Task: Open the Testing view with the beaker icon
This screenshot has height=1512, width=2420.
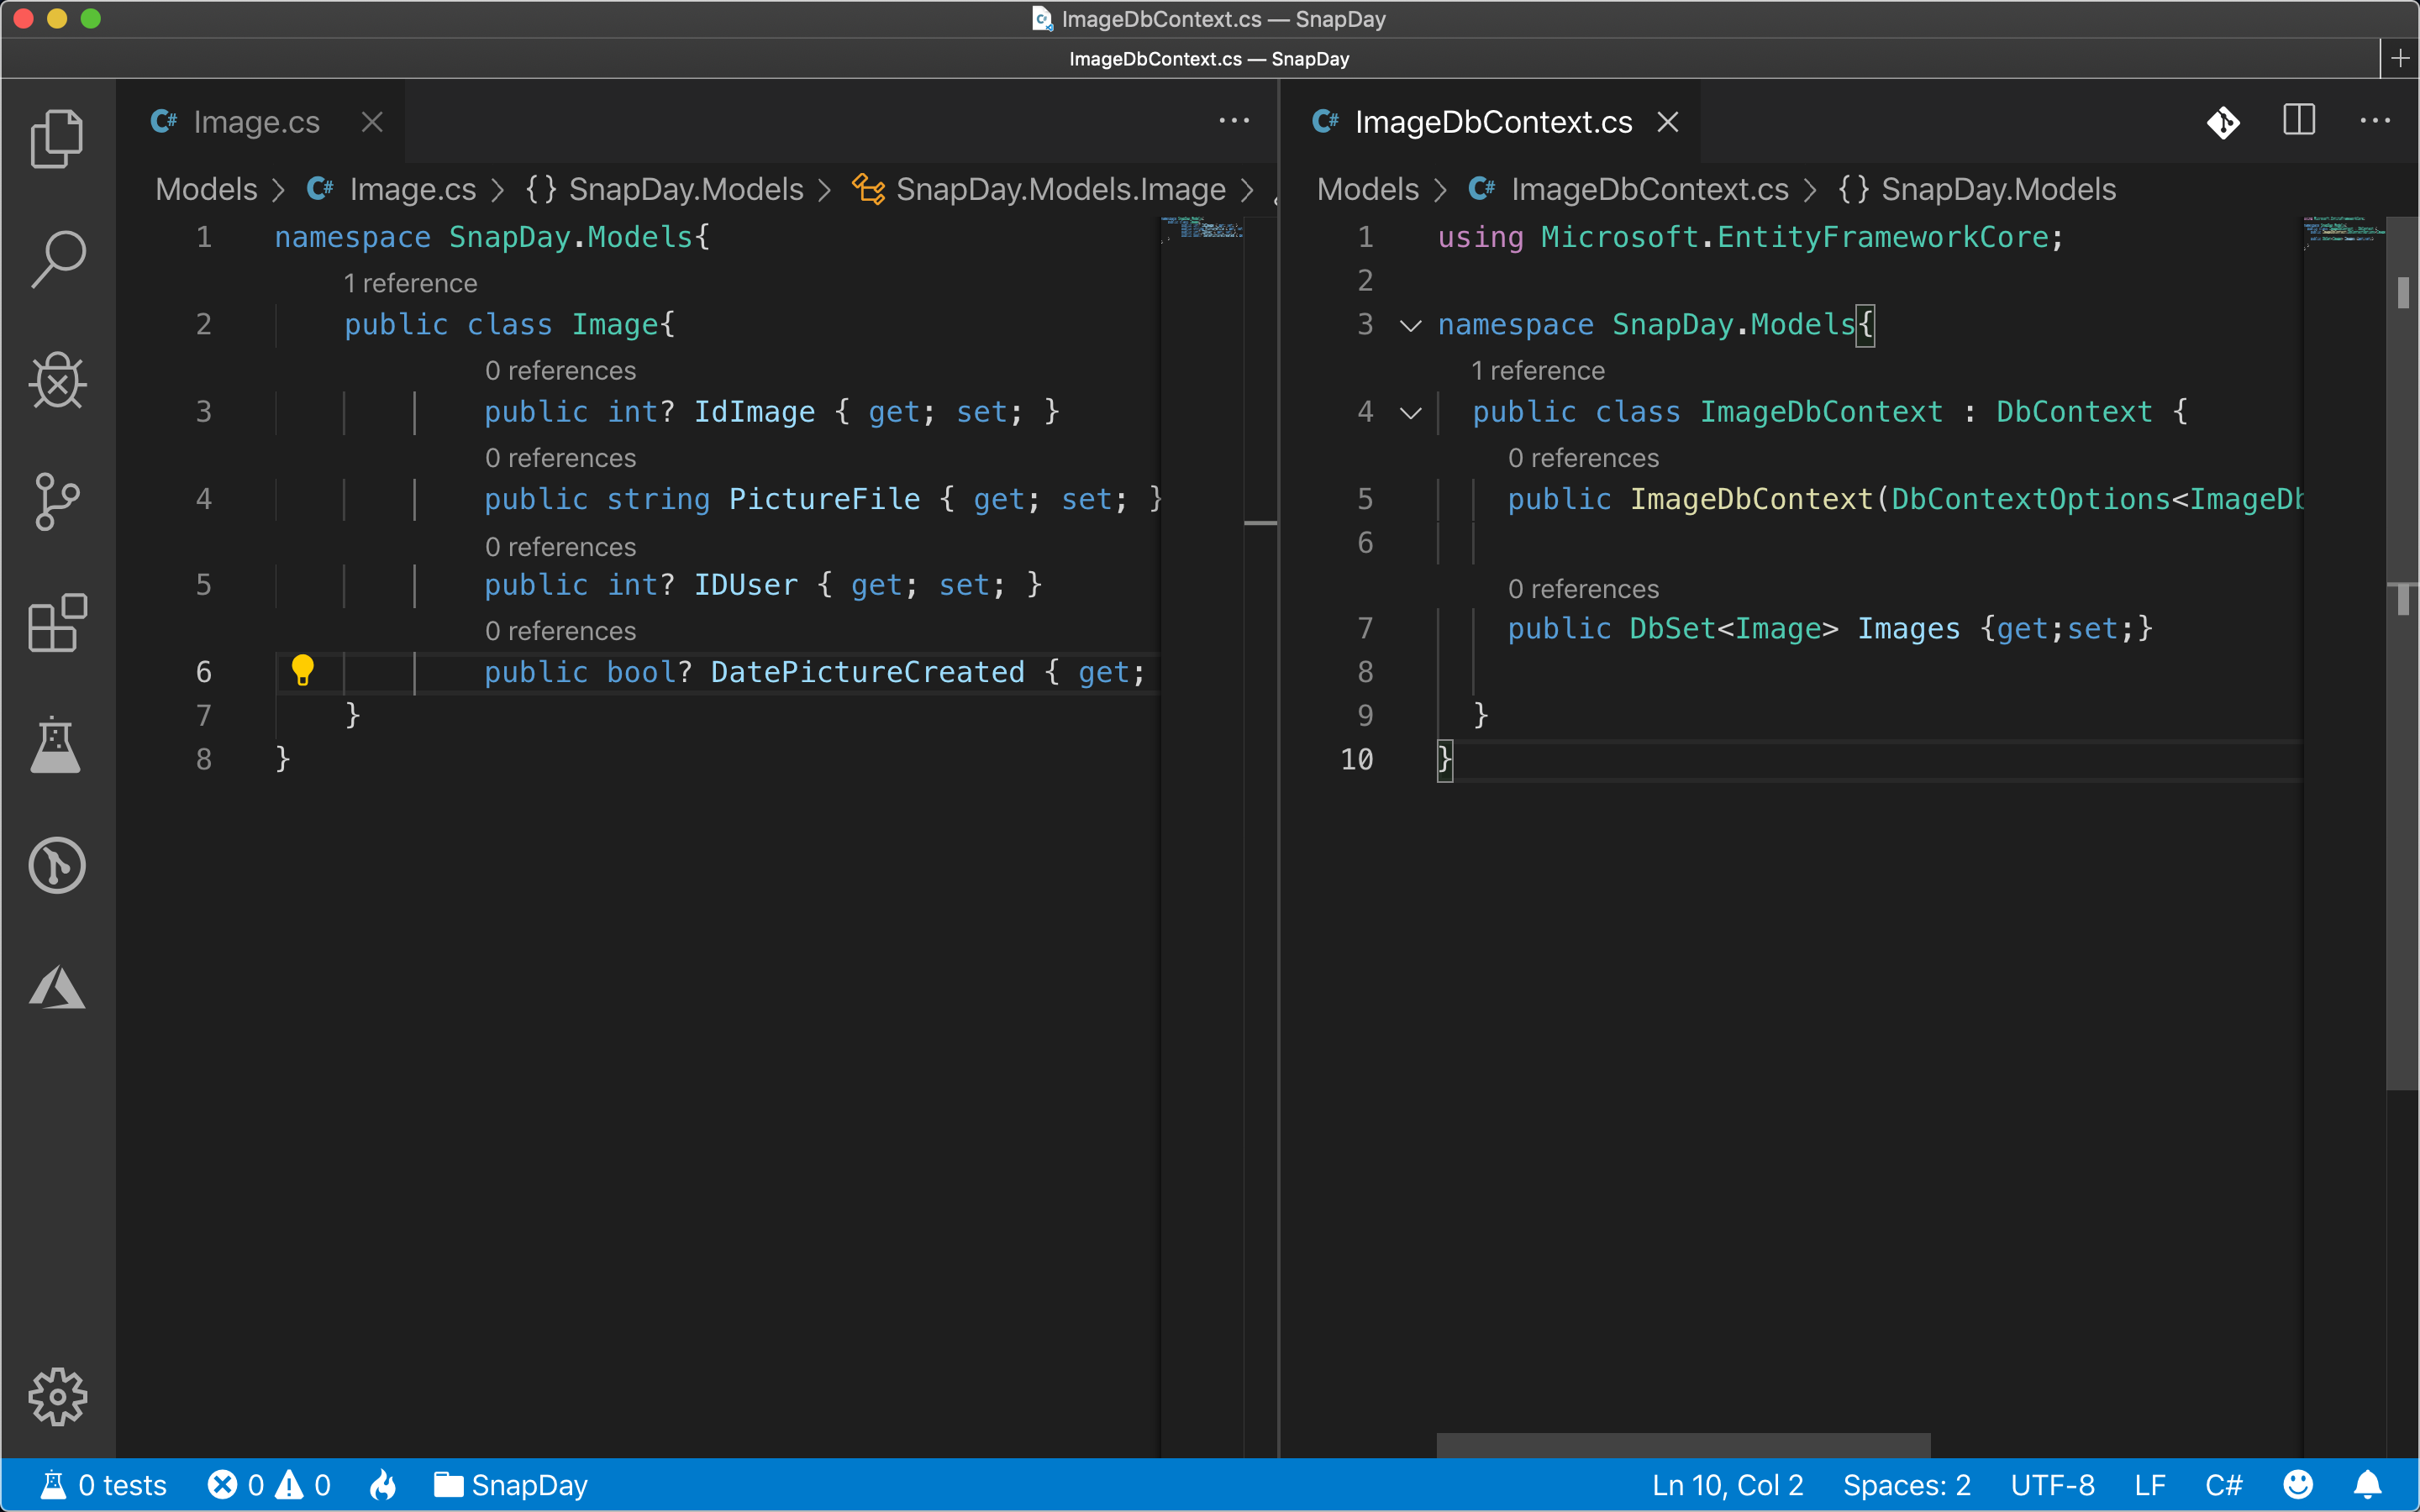Action: coord(57,746)
